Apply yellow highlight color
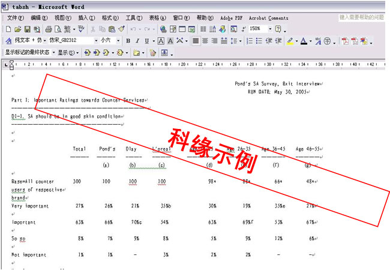Viewport: 390px width, 270px height. (x=290, y=41)
